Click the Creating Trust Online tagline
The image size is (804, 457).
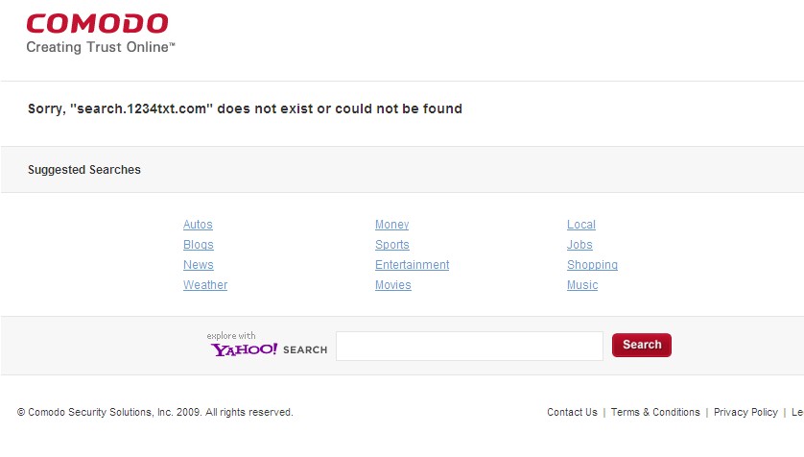point(101,47)
